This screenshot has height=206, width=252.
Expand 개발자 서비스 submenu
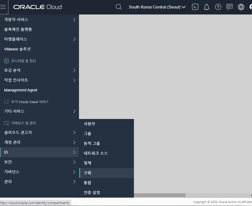tap(39, 20)
